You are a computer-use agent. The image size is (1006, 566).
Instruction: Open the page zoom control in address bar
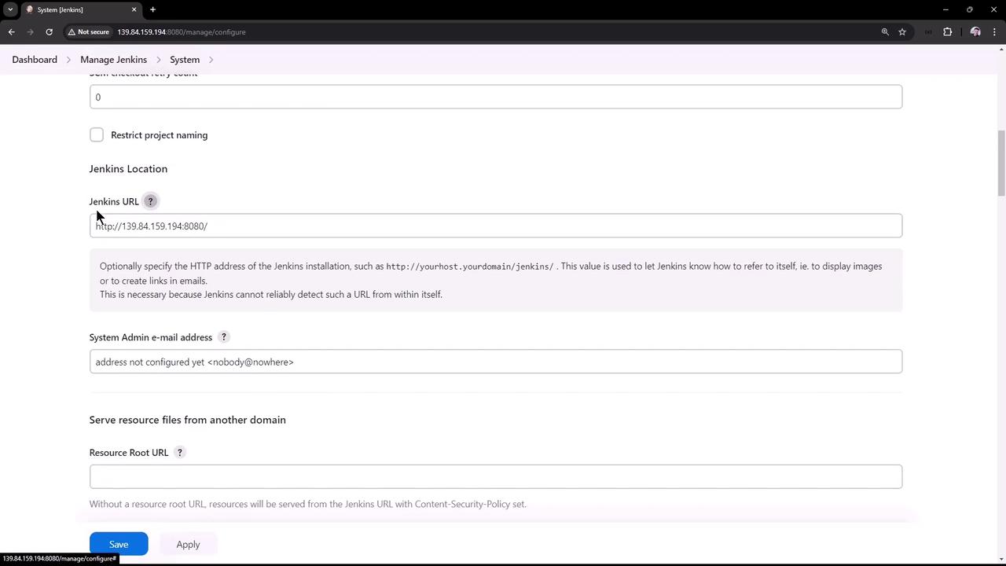885,32
